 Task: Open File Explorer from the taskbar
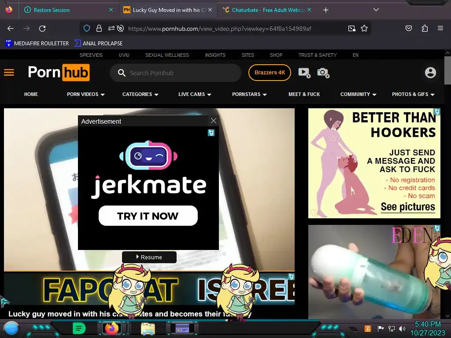148,328
